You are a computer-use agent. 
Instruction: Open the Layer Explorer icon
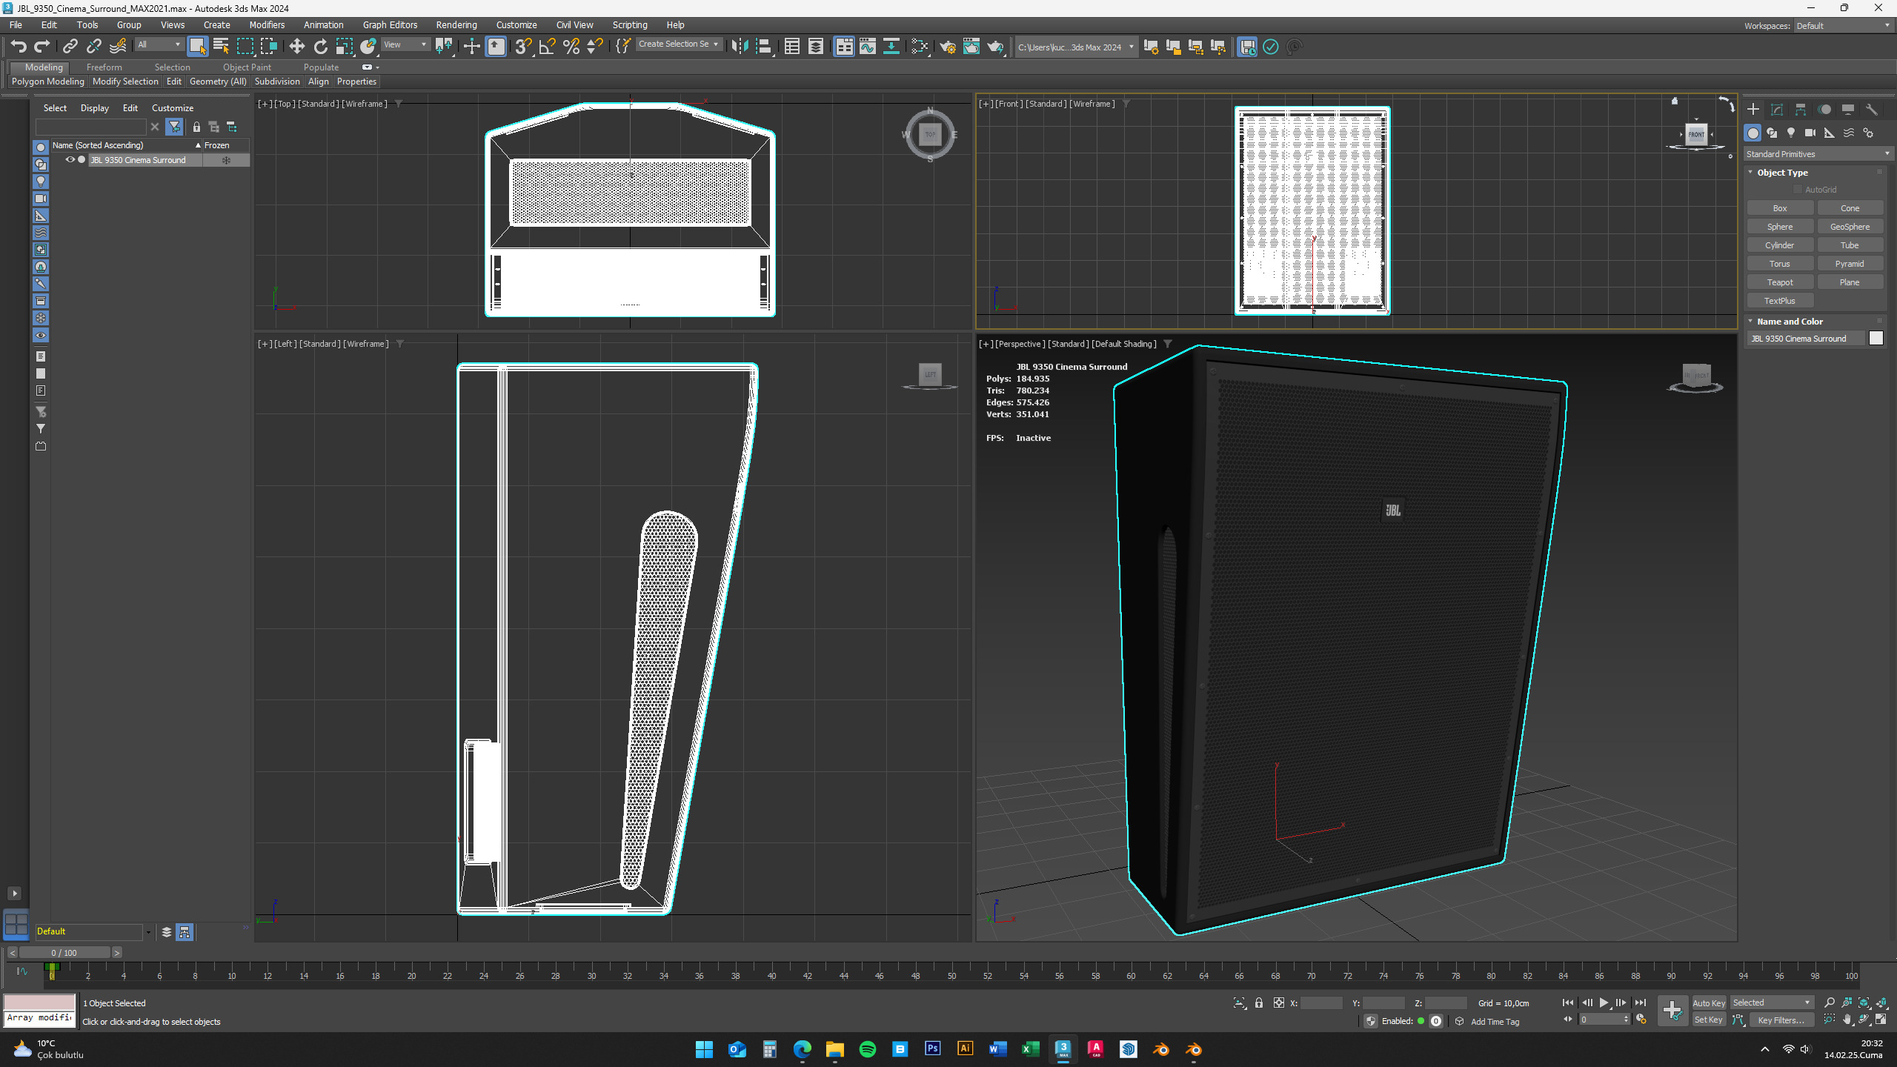point(816,47)
